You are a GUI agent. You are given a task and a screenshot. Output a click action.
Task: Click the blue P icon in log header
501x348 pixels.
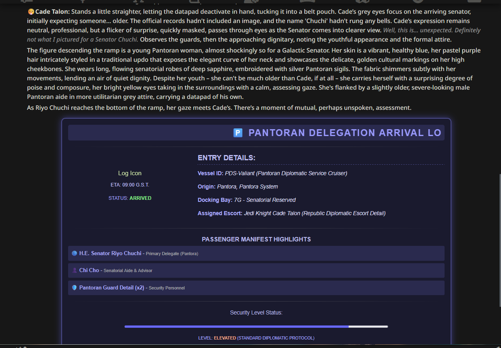238,133
